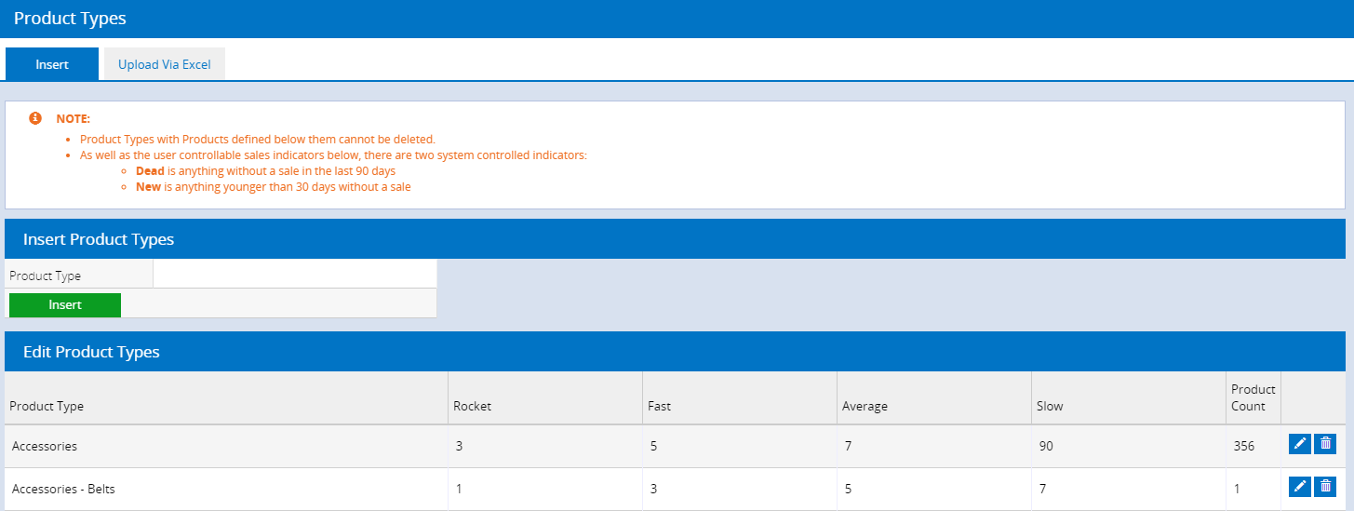Click the Product Types page title
The image size is (1354, 511).
click(x=70, y=18)
